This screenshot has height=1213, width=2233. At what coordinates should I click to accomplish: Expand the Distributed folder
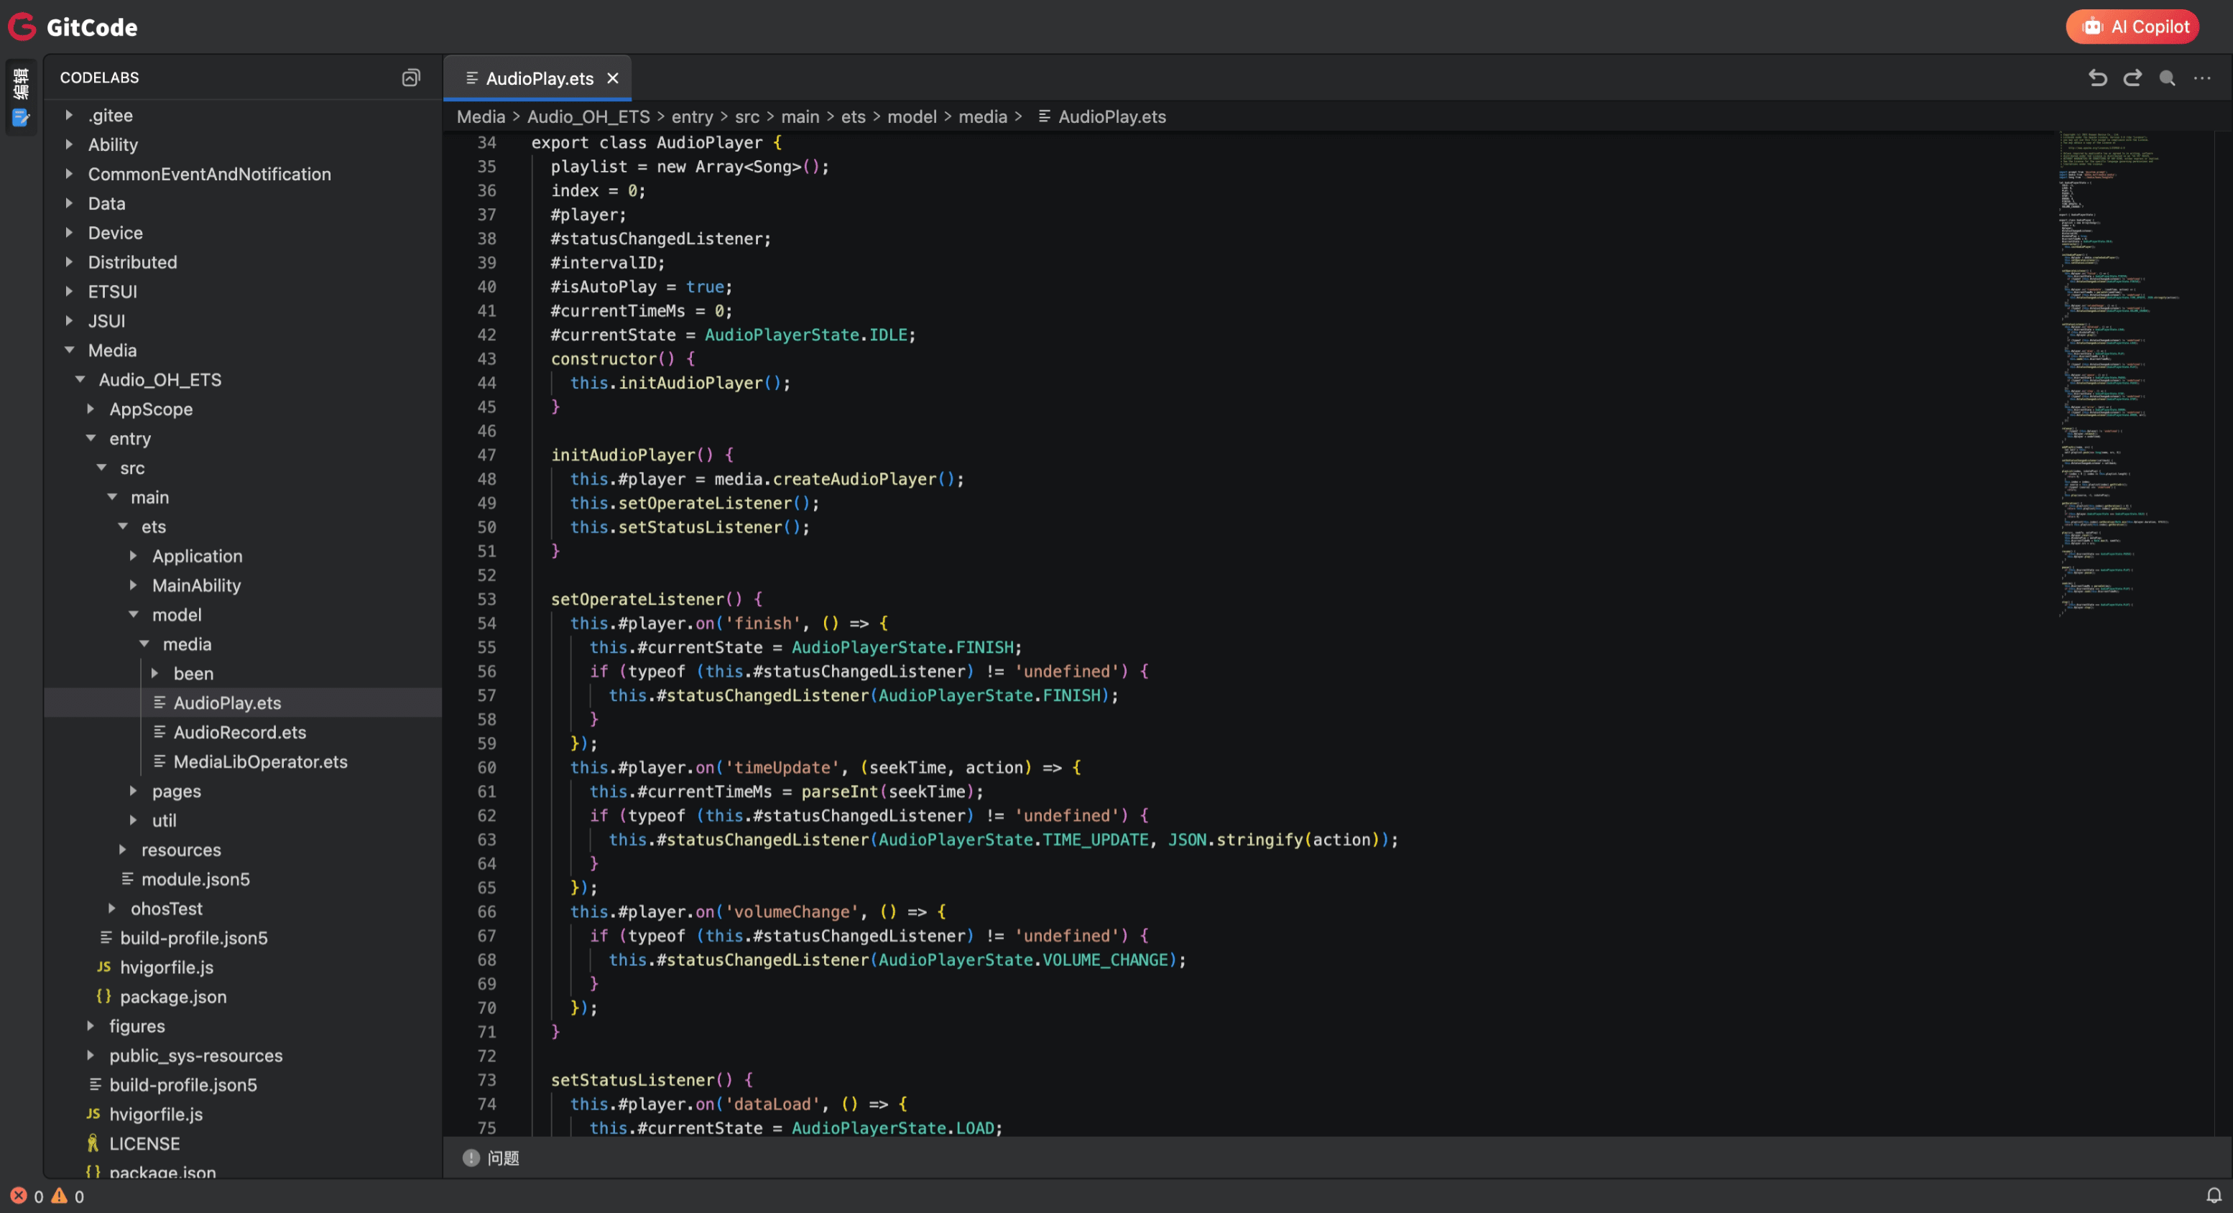point(131,261)
